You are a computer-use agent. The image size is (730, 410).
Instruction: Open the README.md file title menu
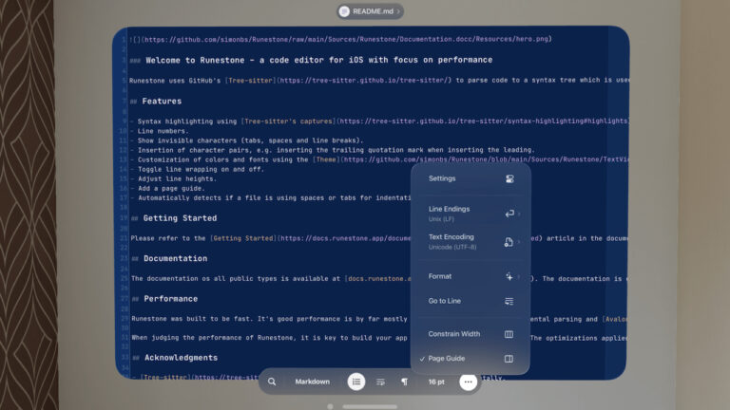(x=370, y=11)
